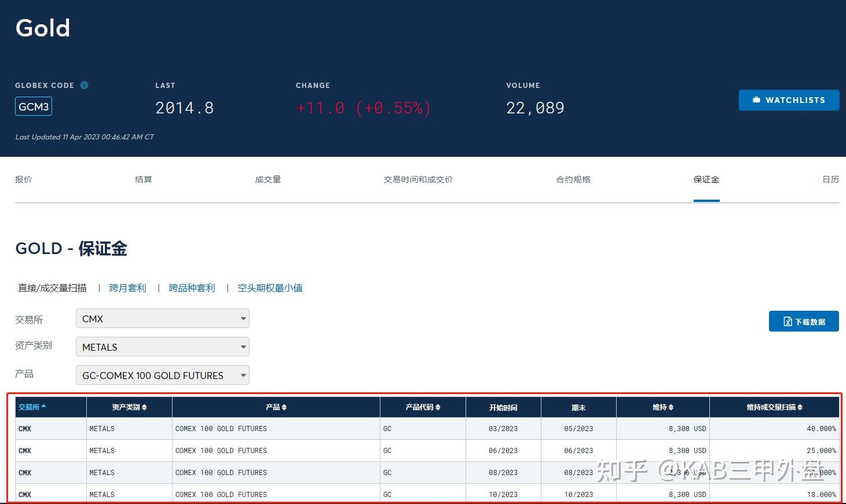846x504 pixels.
Task: Click the Gold page title
Action: [x=43, y=28]
